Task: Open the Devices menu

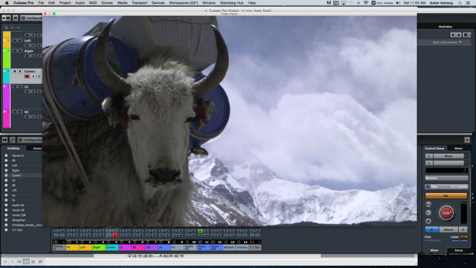Action: click(x=158, y=3)
